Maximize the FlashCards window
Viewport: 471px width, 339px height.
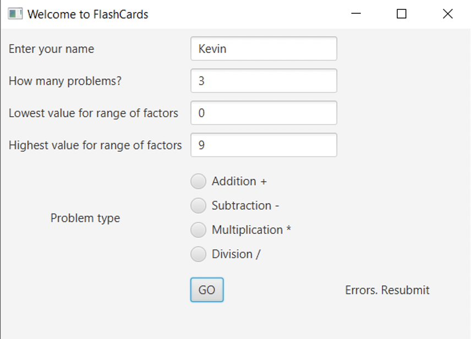coord(402,14)
